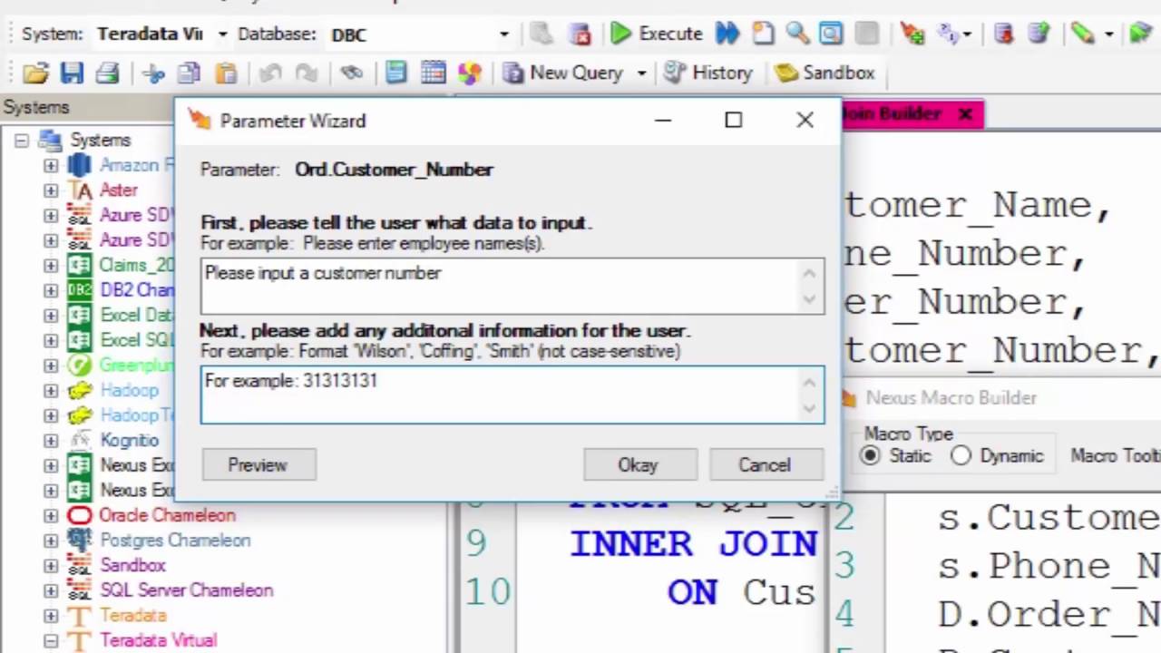Viewport: 1161px width, 653px height.
Task: Click the Aster TA icon in Systems tree
Action: (x=80, y=190)
